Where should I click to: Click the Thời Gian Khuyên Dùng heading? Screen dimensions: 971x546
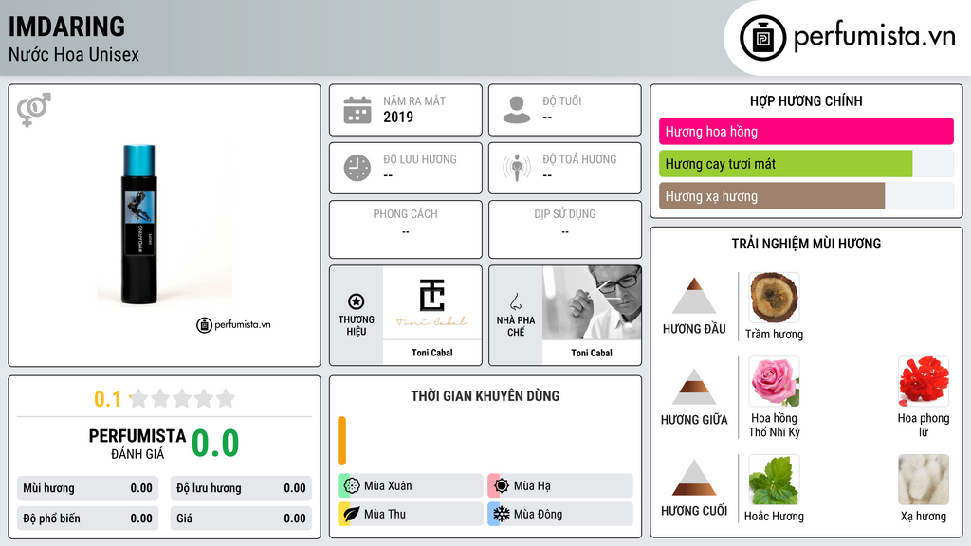[485, 396]
